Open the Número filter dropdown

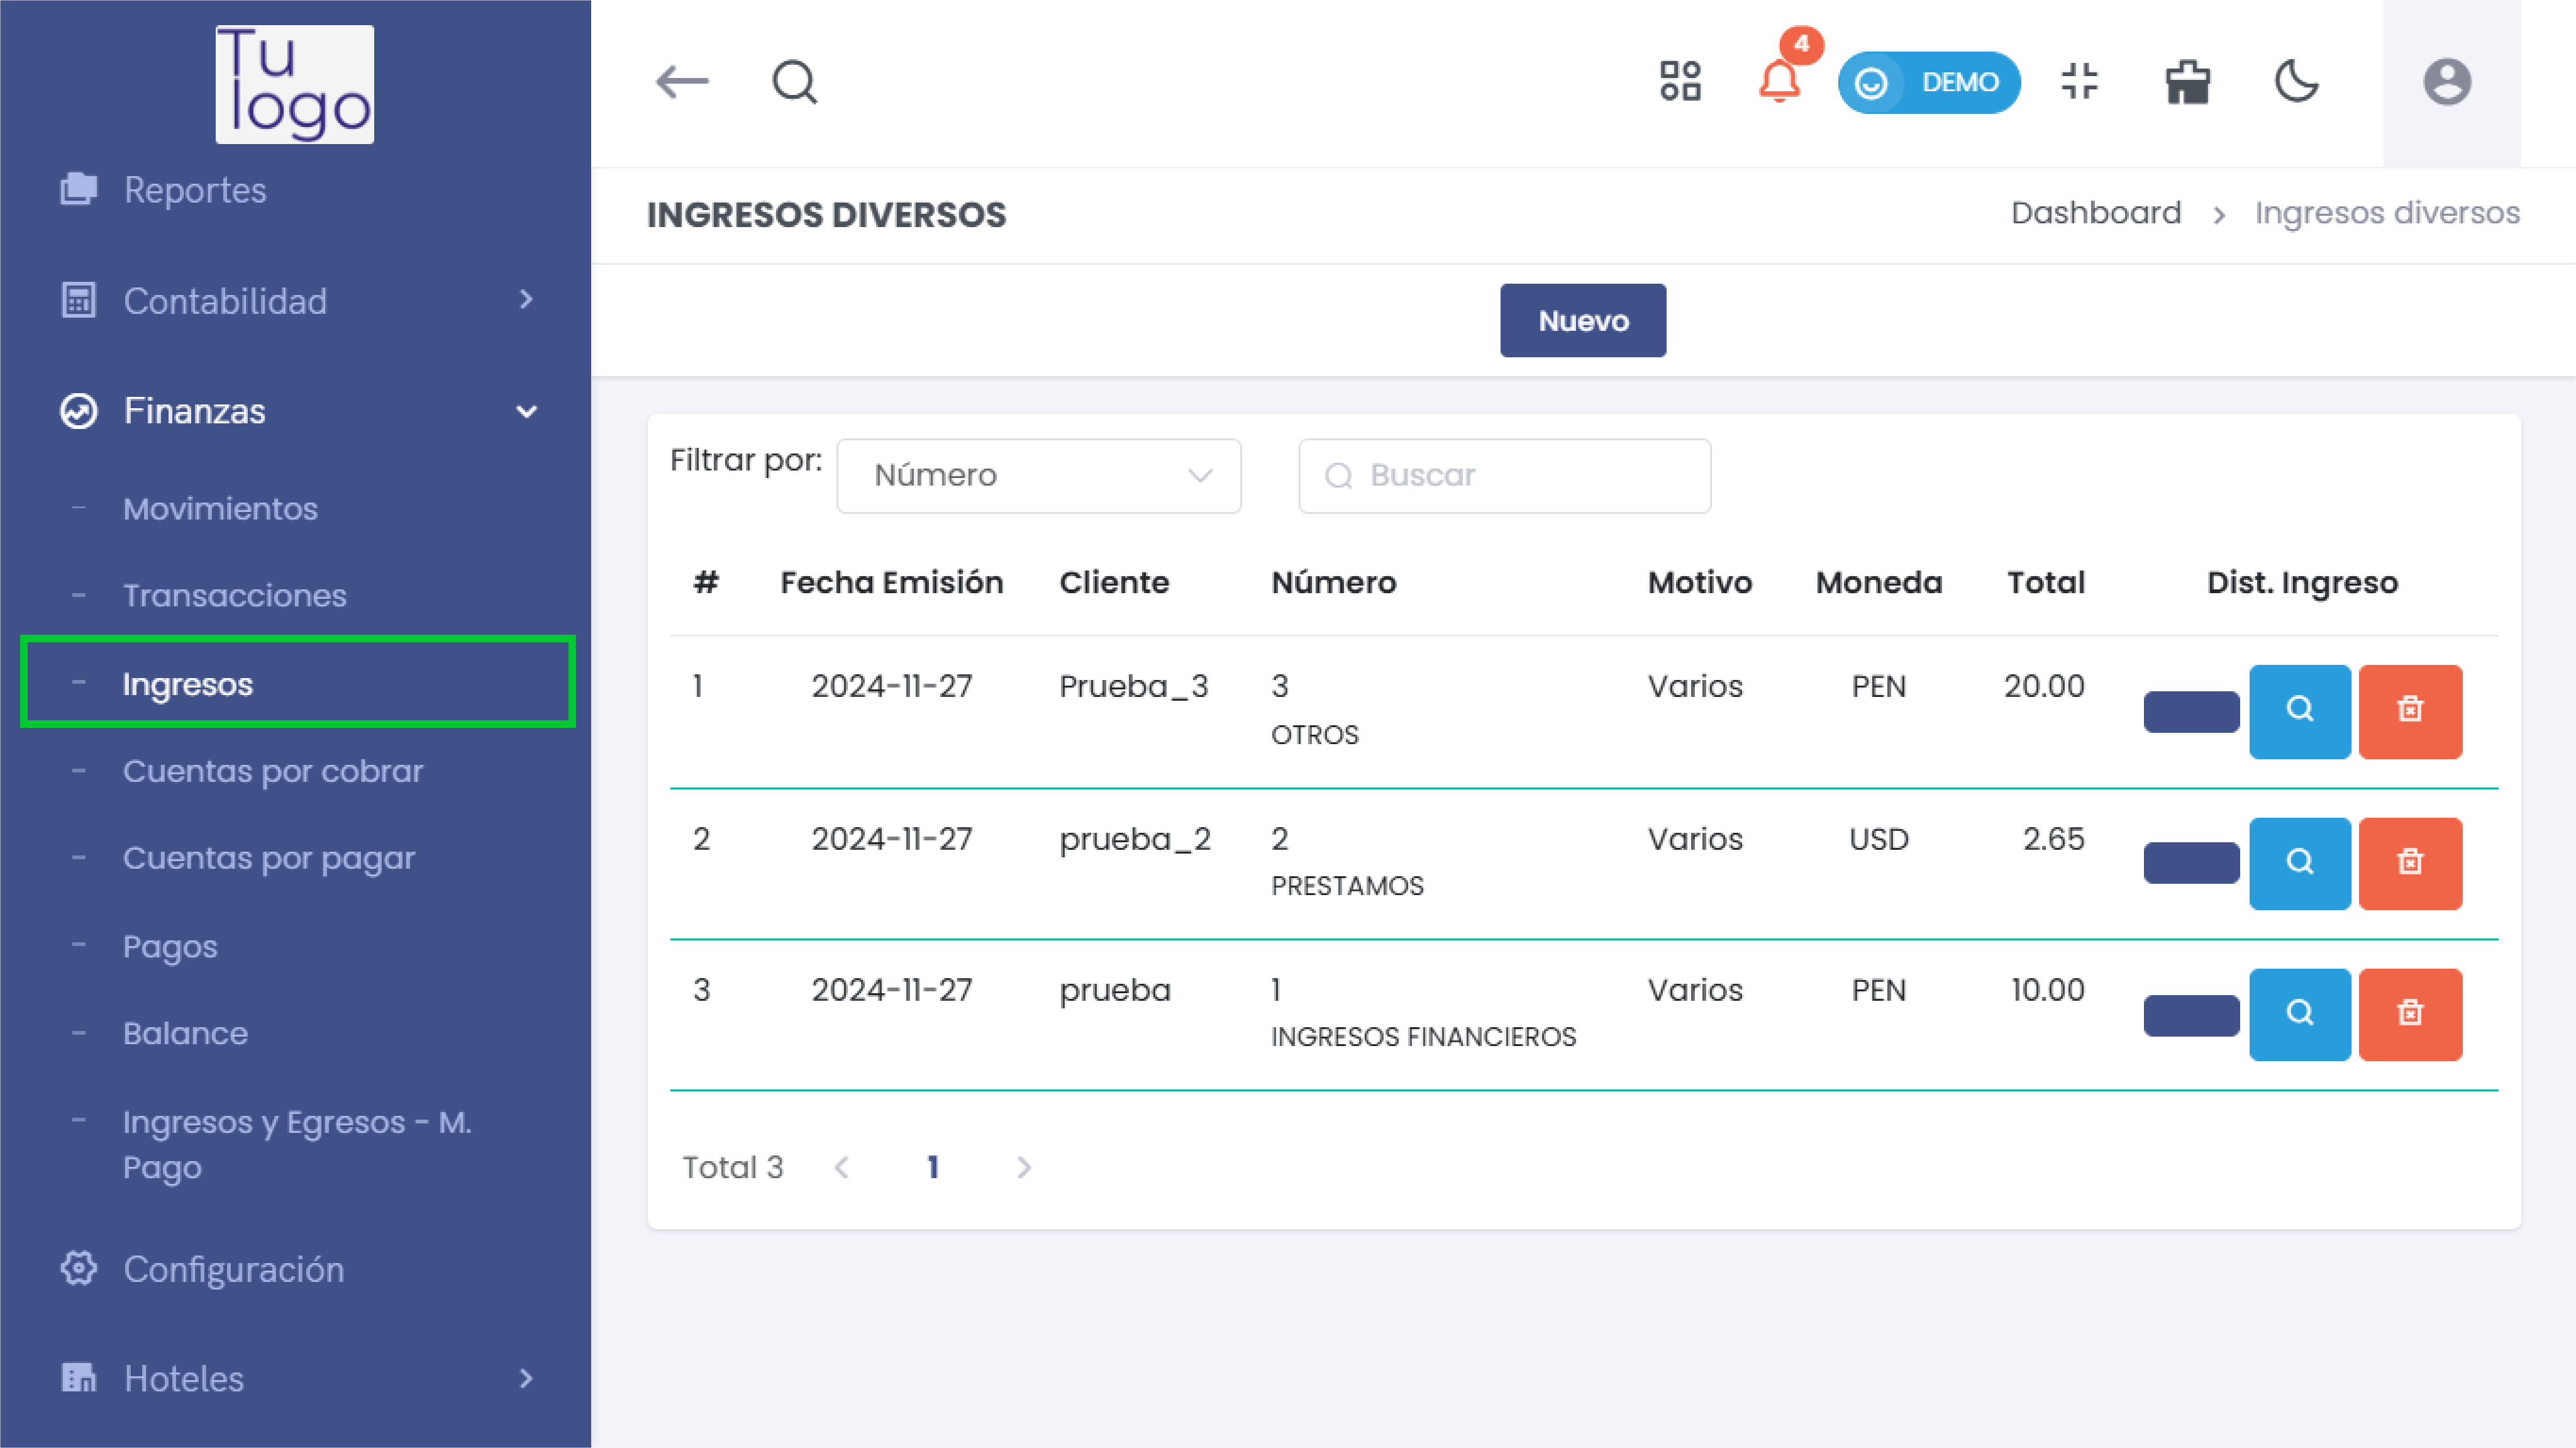tap(1038, 476)
